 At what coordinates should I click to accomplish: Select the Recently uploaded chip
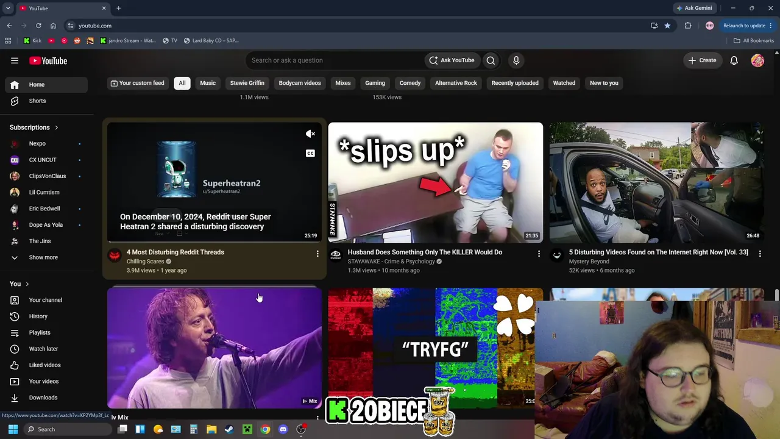(515, 83)
